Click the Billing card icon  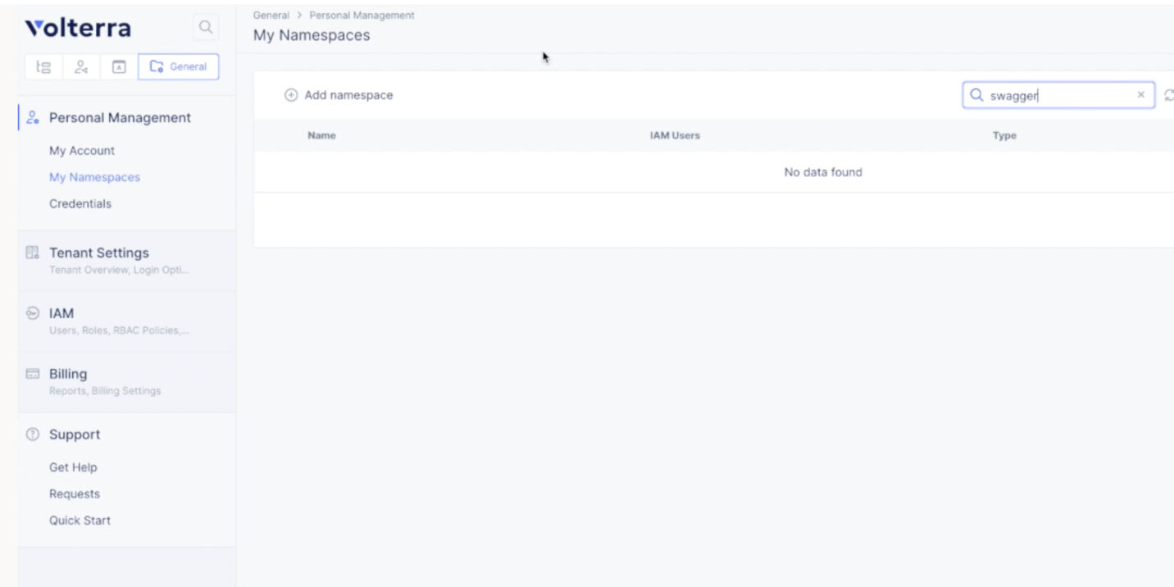[33, 374]
